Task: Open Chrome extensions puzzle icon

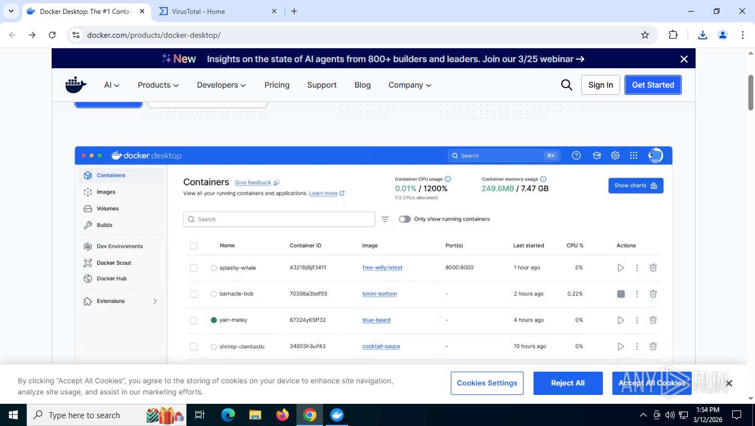Action: click(673, 35)
